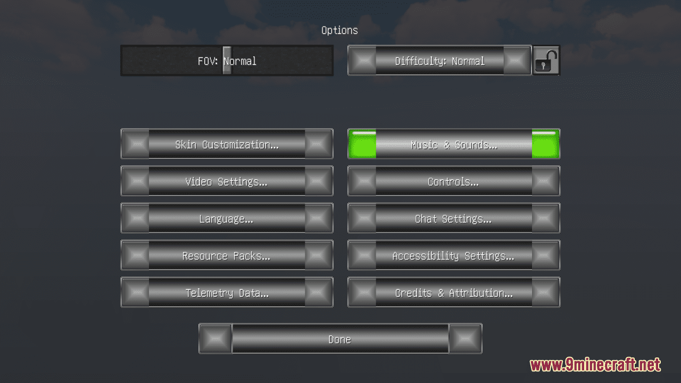Click Done to close options
681x383 pixels.
[x=340, y=339]
